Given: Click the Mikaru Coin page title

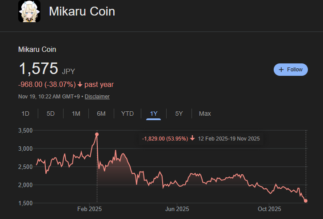Looking at the screenshot, I should 82,12.
